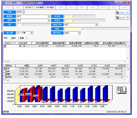Click the 販売員 status bar text

(6, 112)
